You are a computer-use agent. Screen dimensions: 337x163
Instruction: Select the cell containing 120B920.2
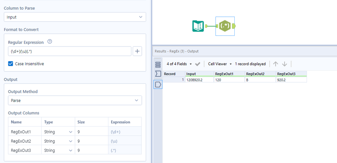(200, 79)
